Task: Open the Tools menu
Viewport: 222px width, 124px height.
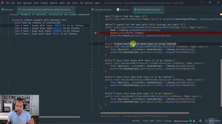Action: [75, 3]
